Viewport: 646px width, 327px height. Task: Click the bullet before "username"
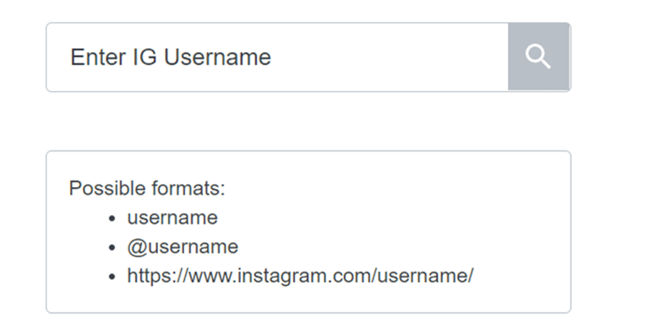[x=112, y=219]
